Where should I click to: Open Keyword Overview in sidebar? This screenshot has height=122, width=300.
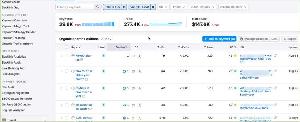[x=14, y=21]
